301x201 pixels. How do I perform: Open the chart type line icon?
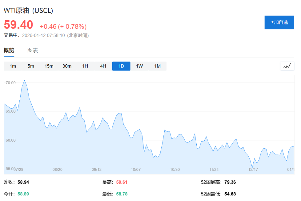(287, 66)
